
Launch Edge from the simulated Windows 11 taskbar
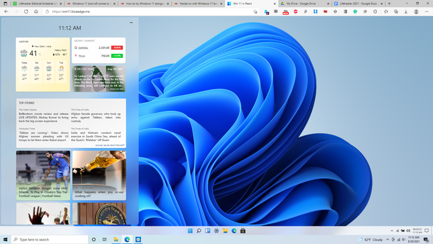234,231
